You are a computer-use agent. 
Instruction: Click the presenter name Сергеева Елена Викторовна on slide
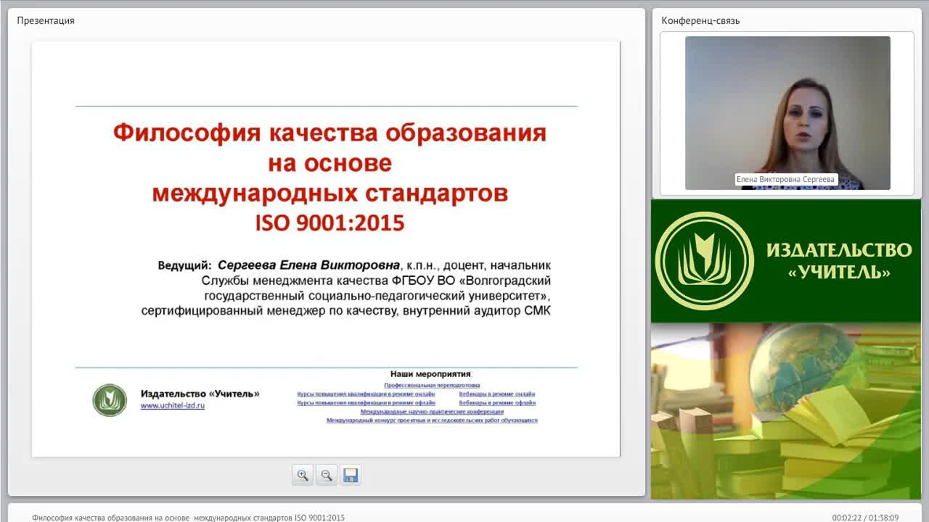click(x=308, y=265)
